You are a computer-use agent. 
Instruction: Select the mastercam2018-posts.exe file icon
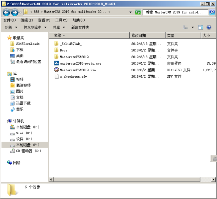(x=56, y=63)
